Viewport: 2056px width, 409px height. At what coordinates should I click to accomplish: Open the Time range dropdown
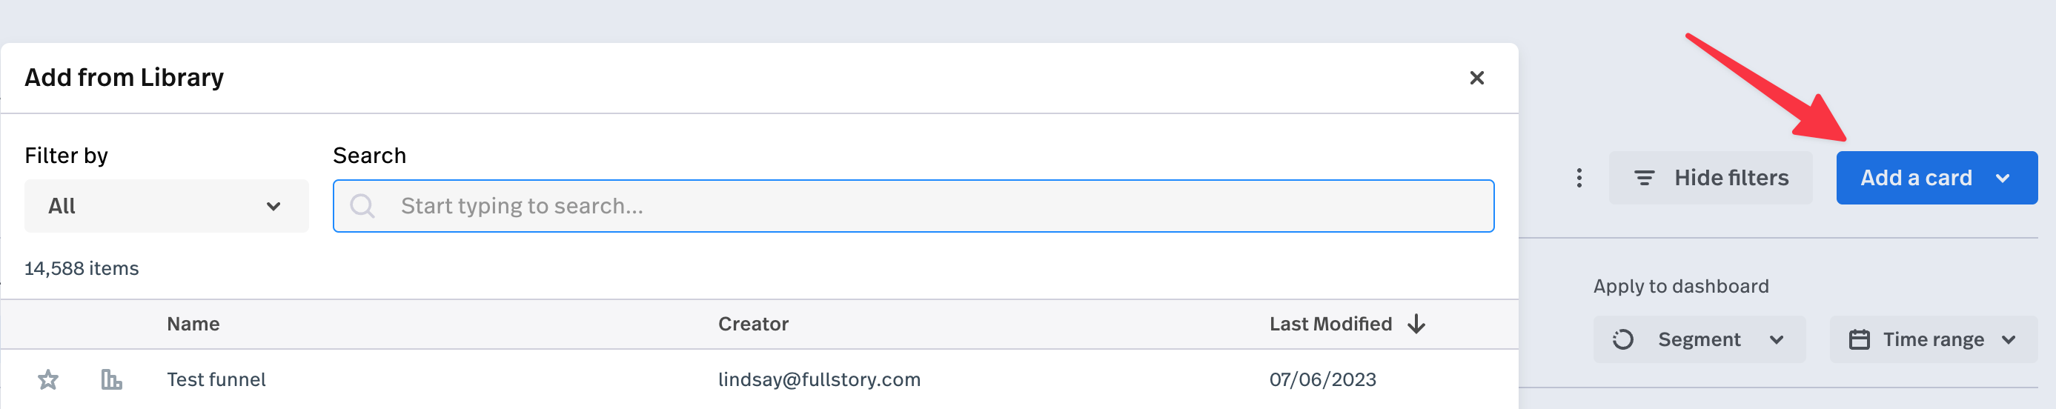pyautogui.click(x=1933, y=339)
